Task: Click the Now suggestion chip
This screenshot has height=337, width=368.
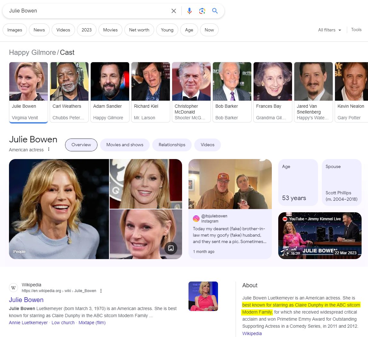Action: [x=209, y=30]
